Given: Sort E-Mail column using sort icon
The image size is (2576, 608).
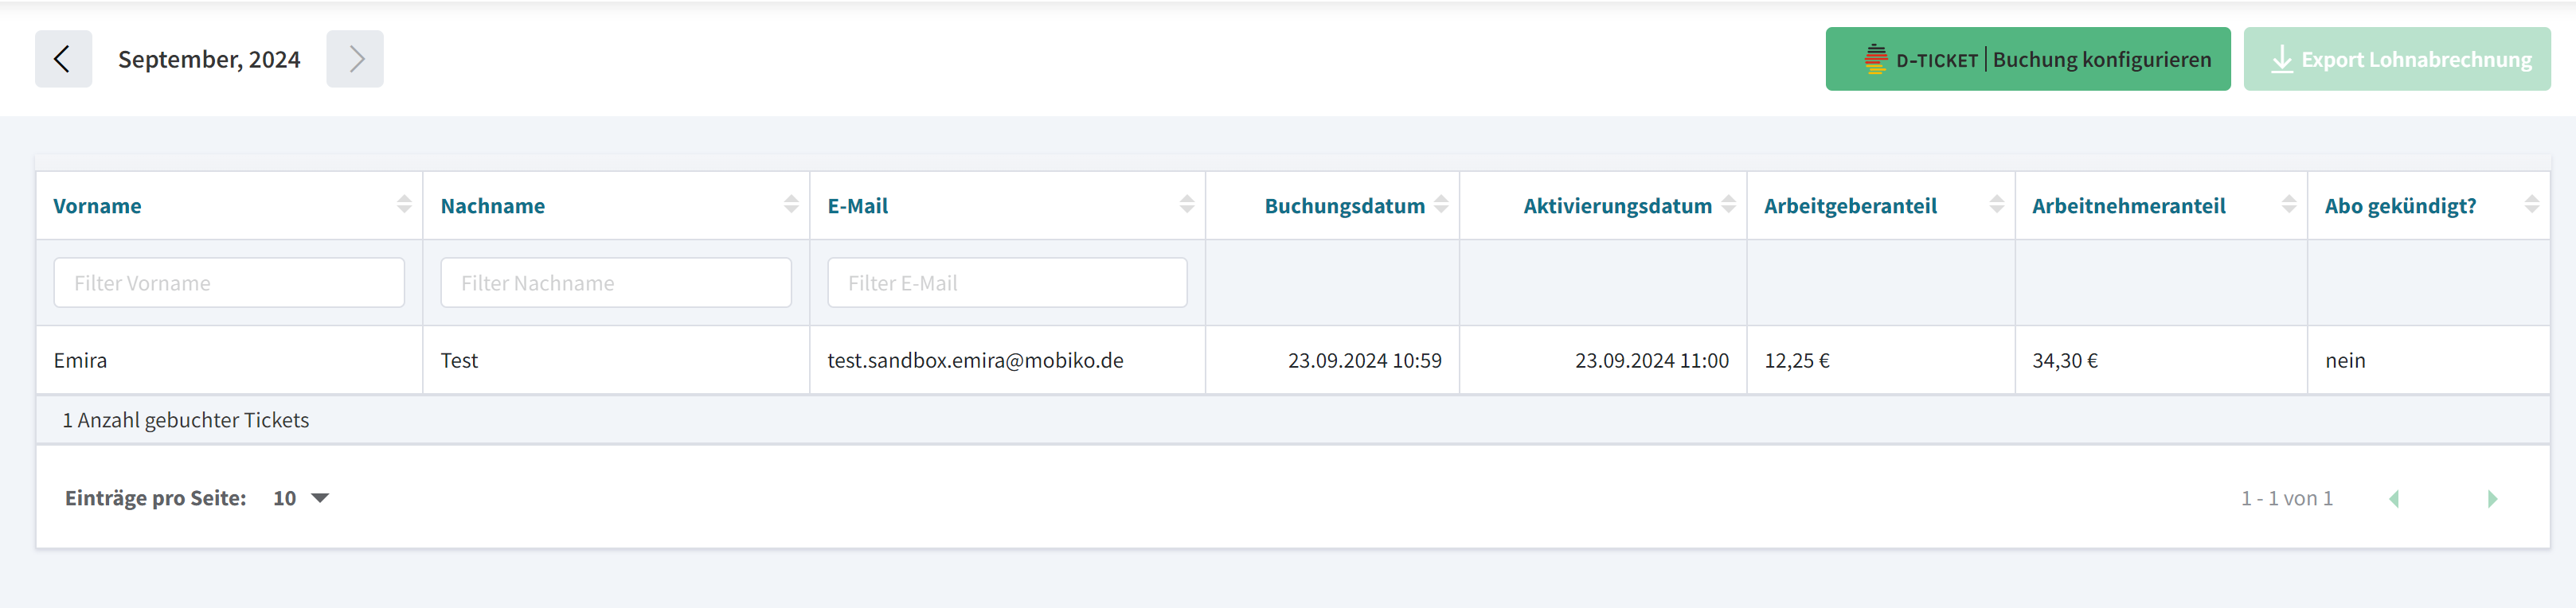Looking at the screenshot, I should 1186,205.
